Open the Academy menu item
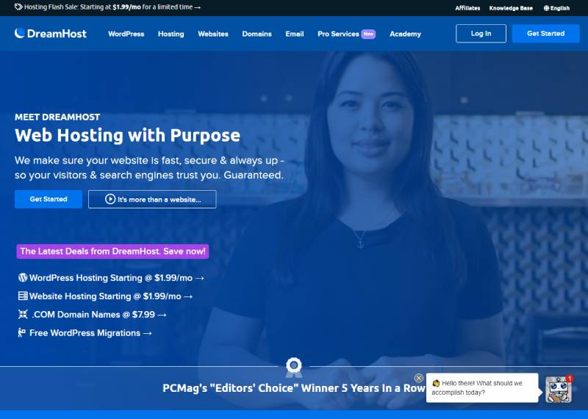The height and width of the screenshot is (419, 588). [406, 34]
